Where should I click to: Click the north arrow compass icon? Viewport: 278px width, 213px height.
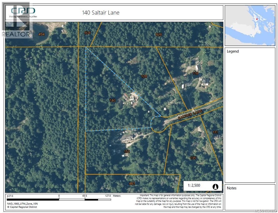click(215, 186)
